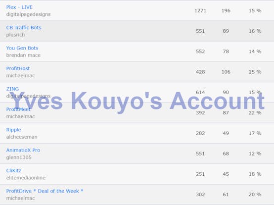Select the 1271 value in Plex row
The width and height of the screenshot is (274, 205).
200,11
